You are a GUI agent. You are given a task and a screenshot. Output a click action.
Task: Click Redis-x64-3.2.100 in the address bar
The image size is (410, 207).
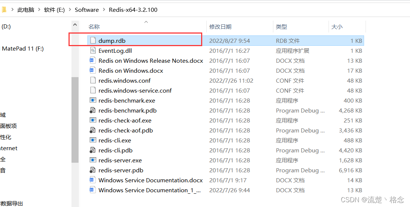133,10
